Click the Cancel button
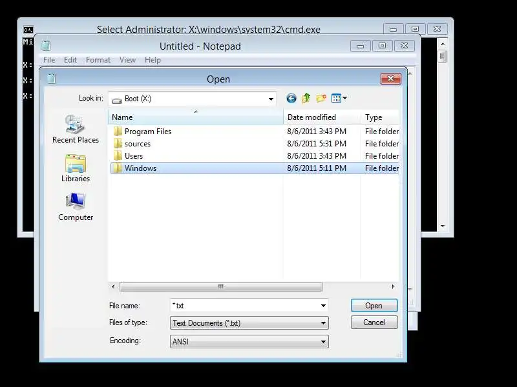 tap(374, 322)
